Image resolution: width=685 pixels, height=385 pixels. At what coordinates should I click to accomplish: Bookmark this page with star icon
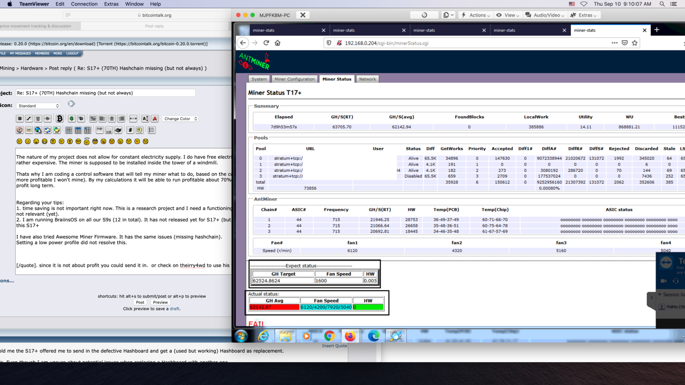634,43
